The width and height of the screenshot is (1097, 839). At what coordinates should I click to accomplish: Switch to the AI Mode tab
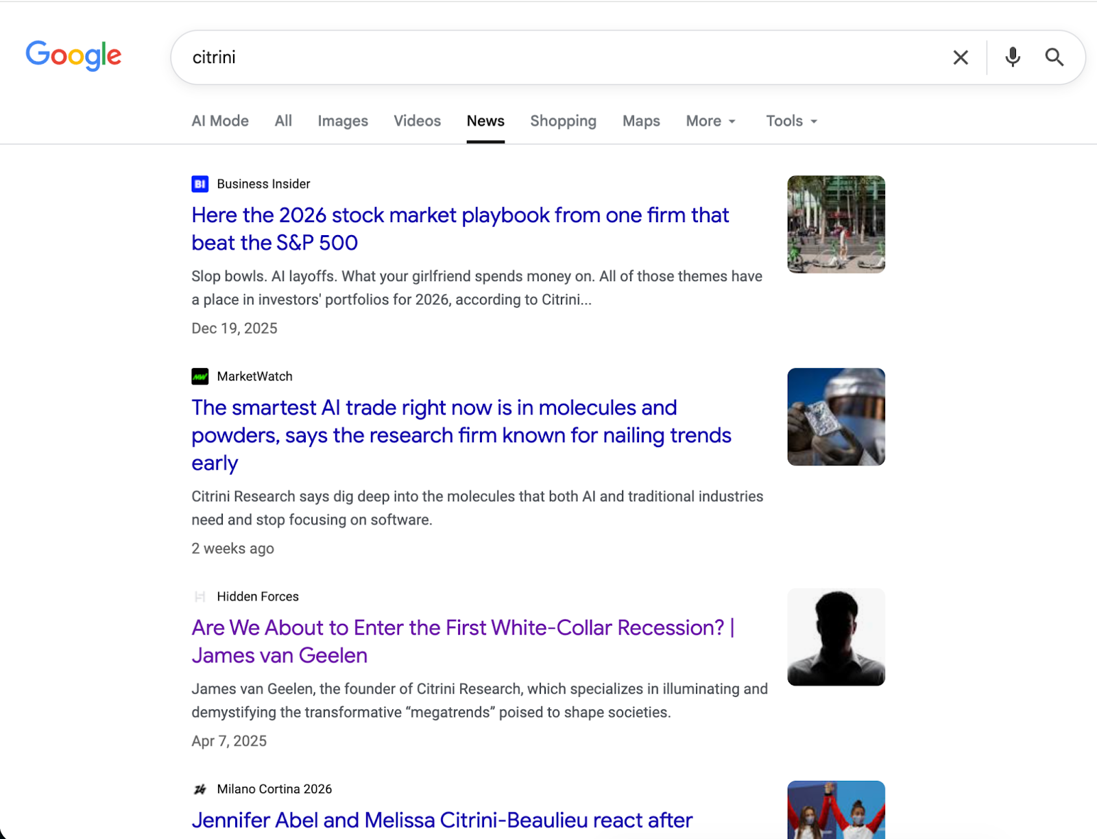click(x=220, y=121)
